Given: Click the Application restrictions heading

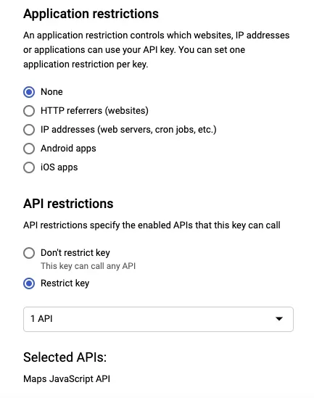Looking at the screenshot, I should 91,14.
